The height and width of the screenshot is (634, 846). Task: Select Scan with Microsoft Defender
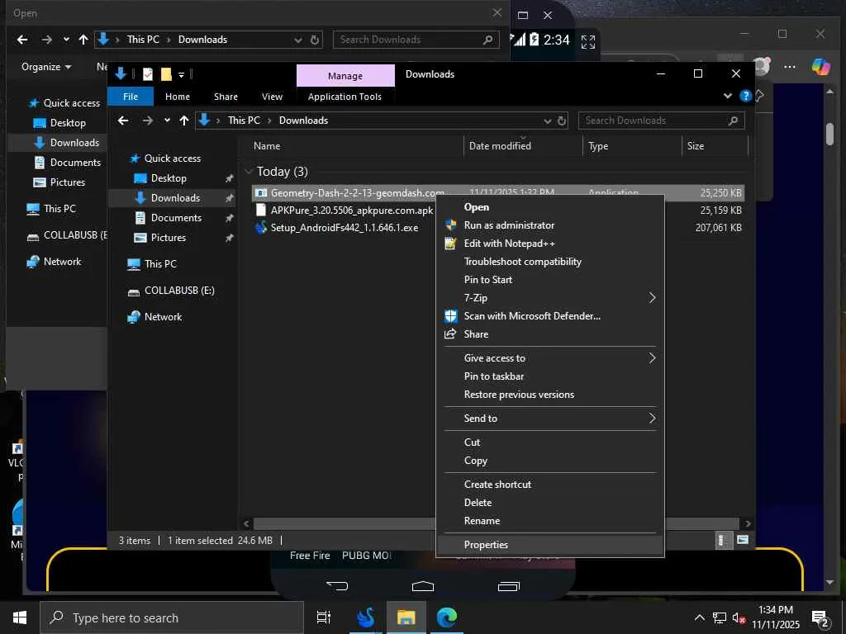pos(532,316)
